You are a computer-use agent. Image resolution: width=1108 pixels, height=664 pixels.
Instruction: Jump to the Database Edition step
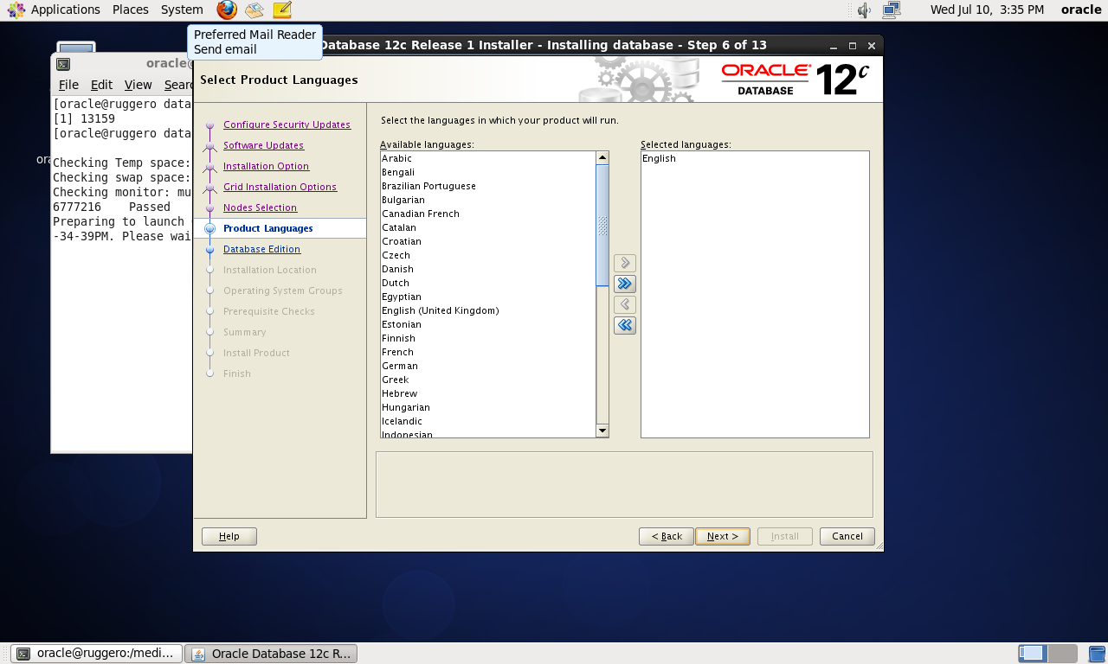pos(261,249)
